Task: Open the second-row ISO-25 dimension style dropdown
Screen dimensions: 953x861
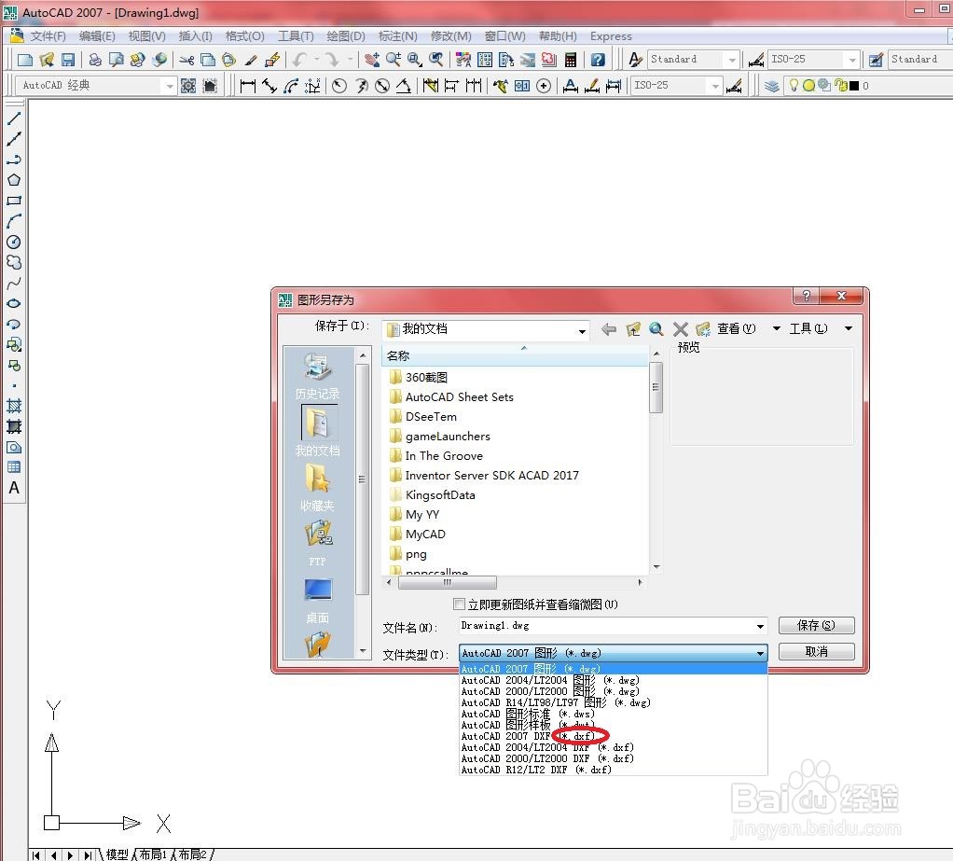Action: (x=715, y=87)
